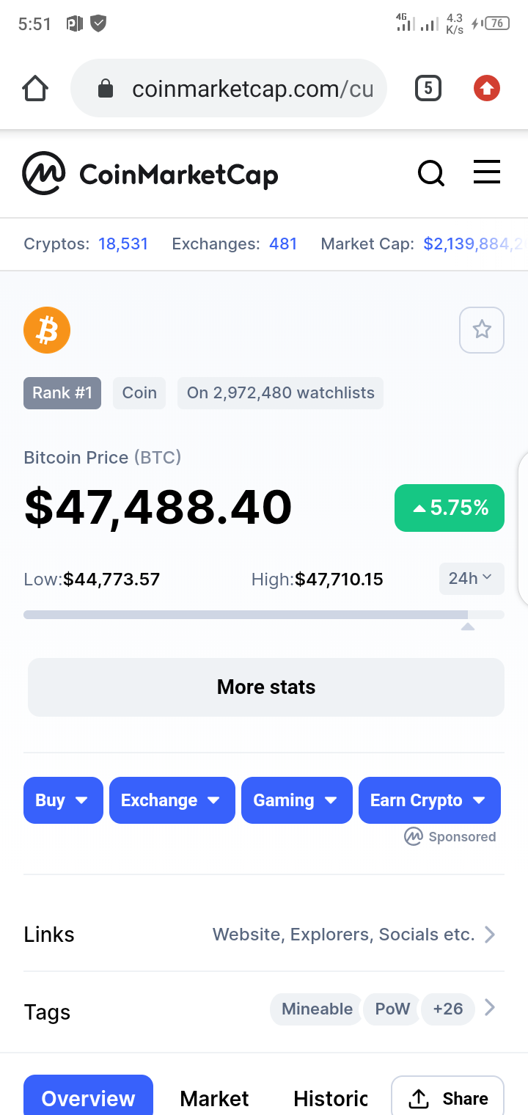Tap the browser home icon

coord(35,89)
